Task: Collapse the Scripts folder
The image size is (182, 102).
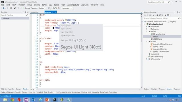Action: 147,42
